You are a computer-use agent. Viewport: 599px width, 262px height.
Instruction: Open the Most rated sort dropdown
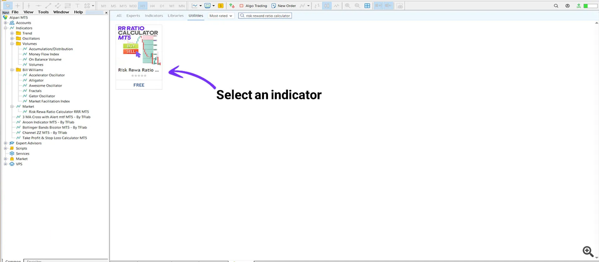220,16
